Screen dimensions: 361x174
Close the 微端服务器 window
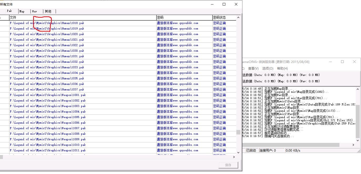pos(354,62)
